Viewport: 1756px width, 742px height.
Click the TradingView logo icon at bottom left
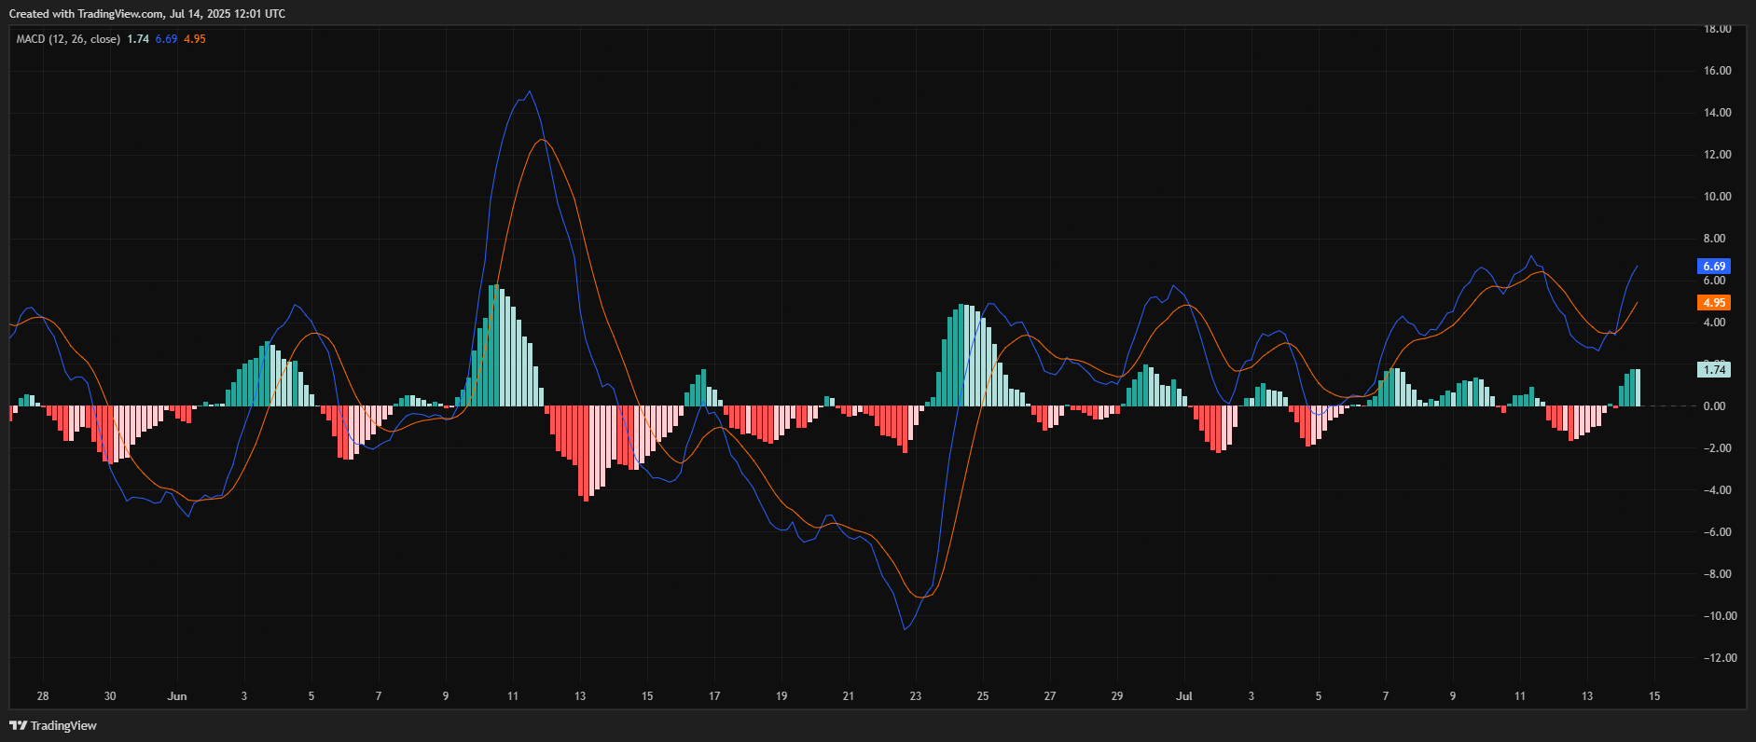[x=18, y=725]
